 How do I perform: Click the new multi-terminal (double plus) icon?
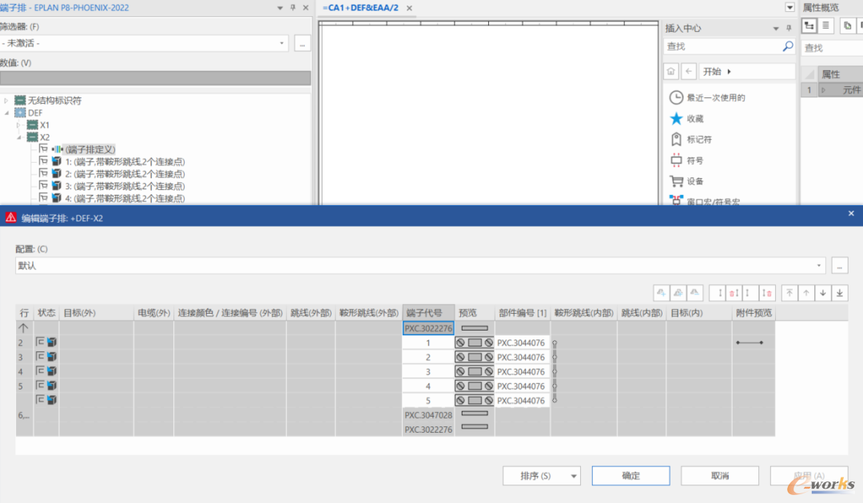click(678, 293)
